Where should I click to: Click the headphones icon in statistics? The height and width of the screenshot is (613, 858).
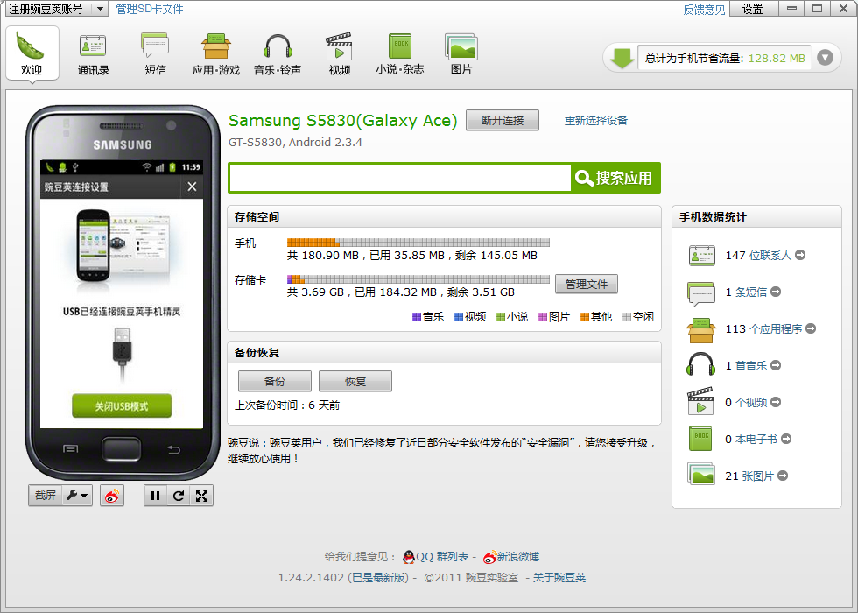pyautogui.click(x=701, y=364)
